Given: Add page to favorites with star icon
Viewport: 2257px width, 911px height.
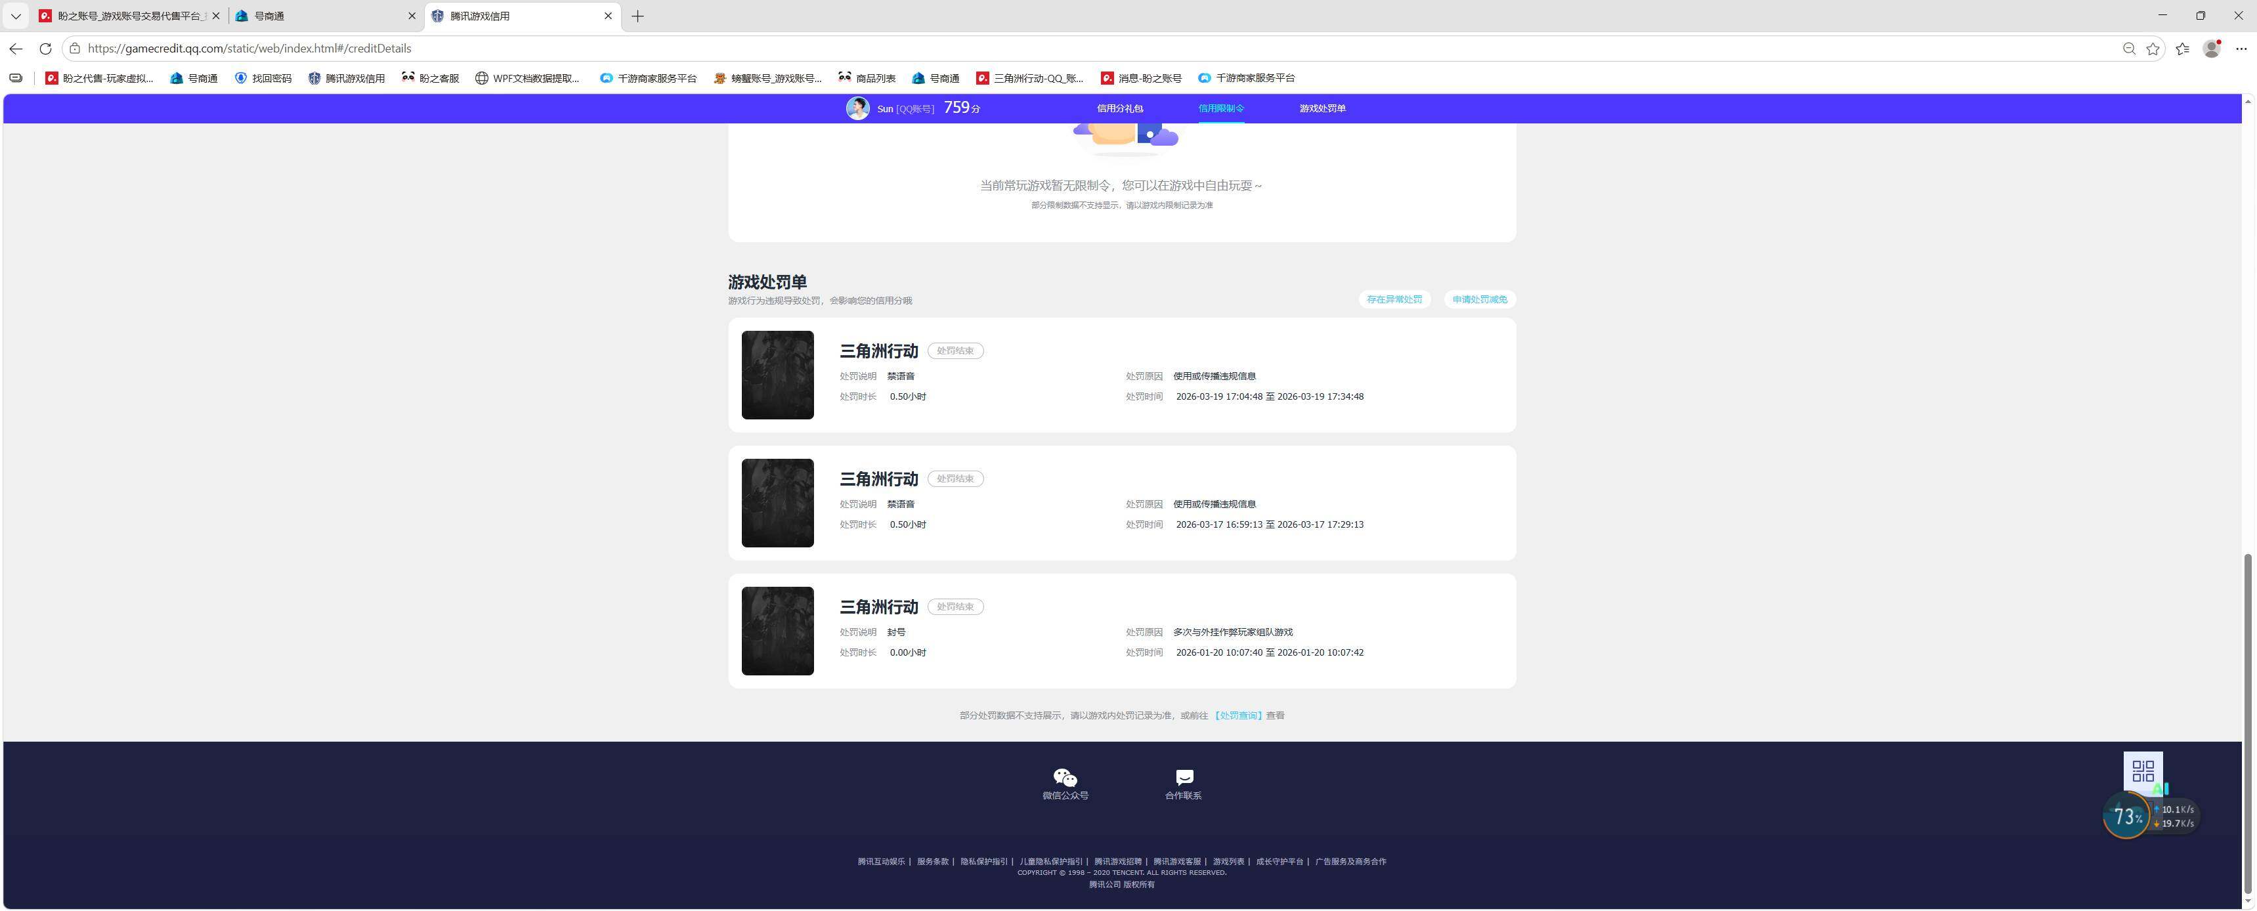Looking at the screenshot, I should coord(2153,48).
